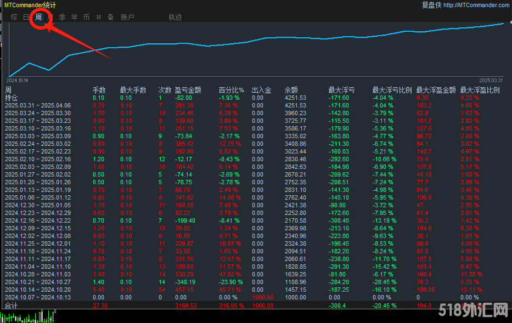Visit the http://MTCommander.com link

pos(476,5)
